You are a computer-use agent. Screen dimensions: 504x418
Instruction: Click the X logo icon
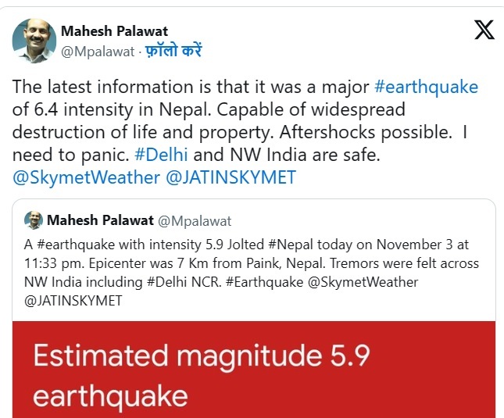coord(484,30)
